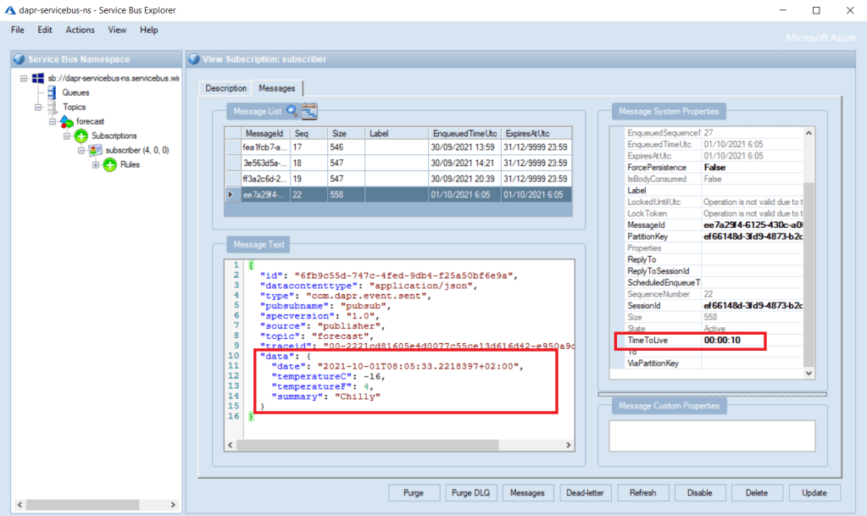This screenshot has width=867, height=516.
Task: Click the calendar icon beside Message List
Action: click(x=308, y=110)
